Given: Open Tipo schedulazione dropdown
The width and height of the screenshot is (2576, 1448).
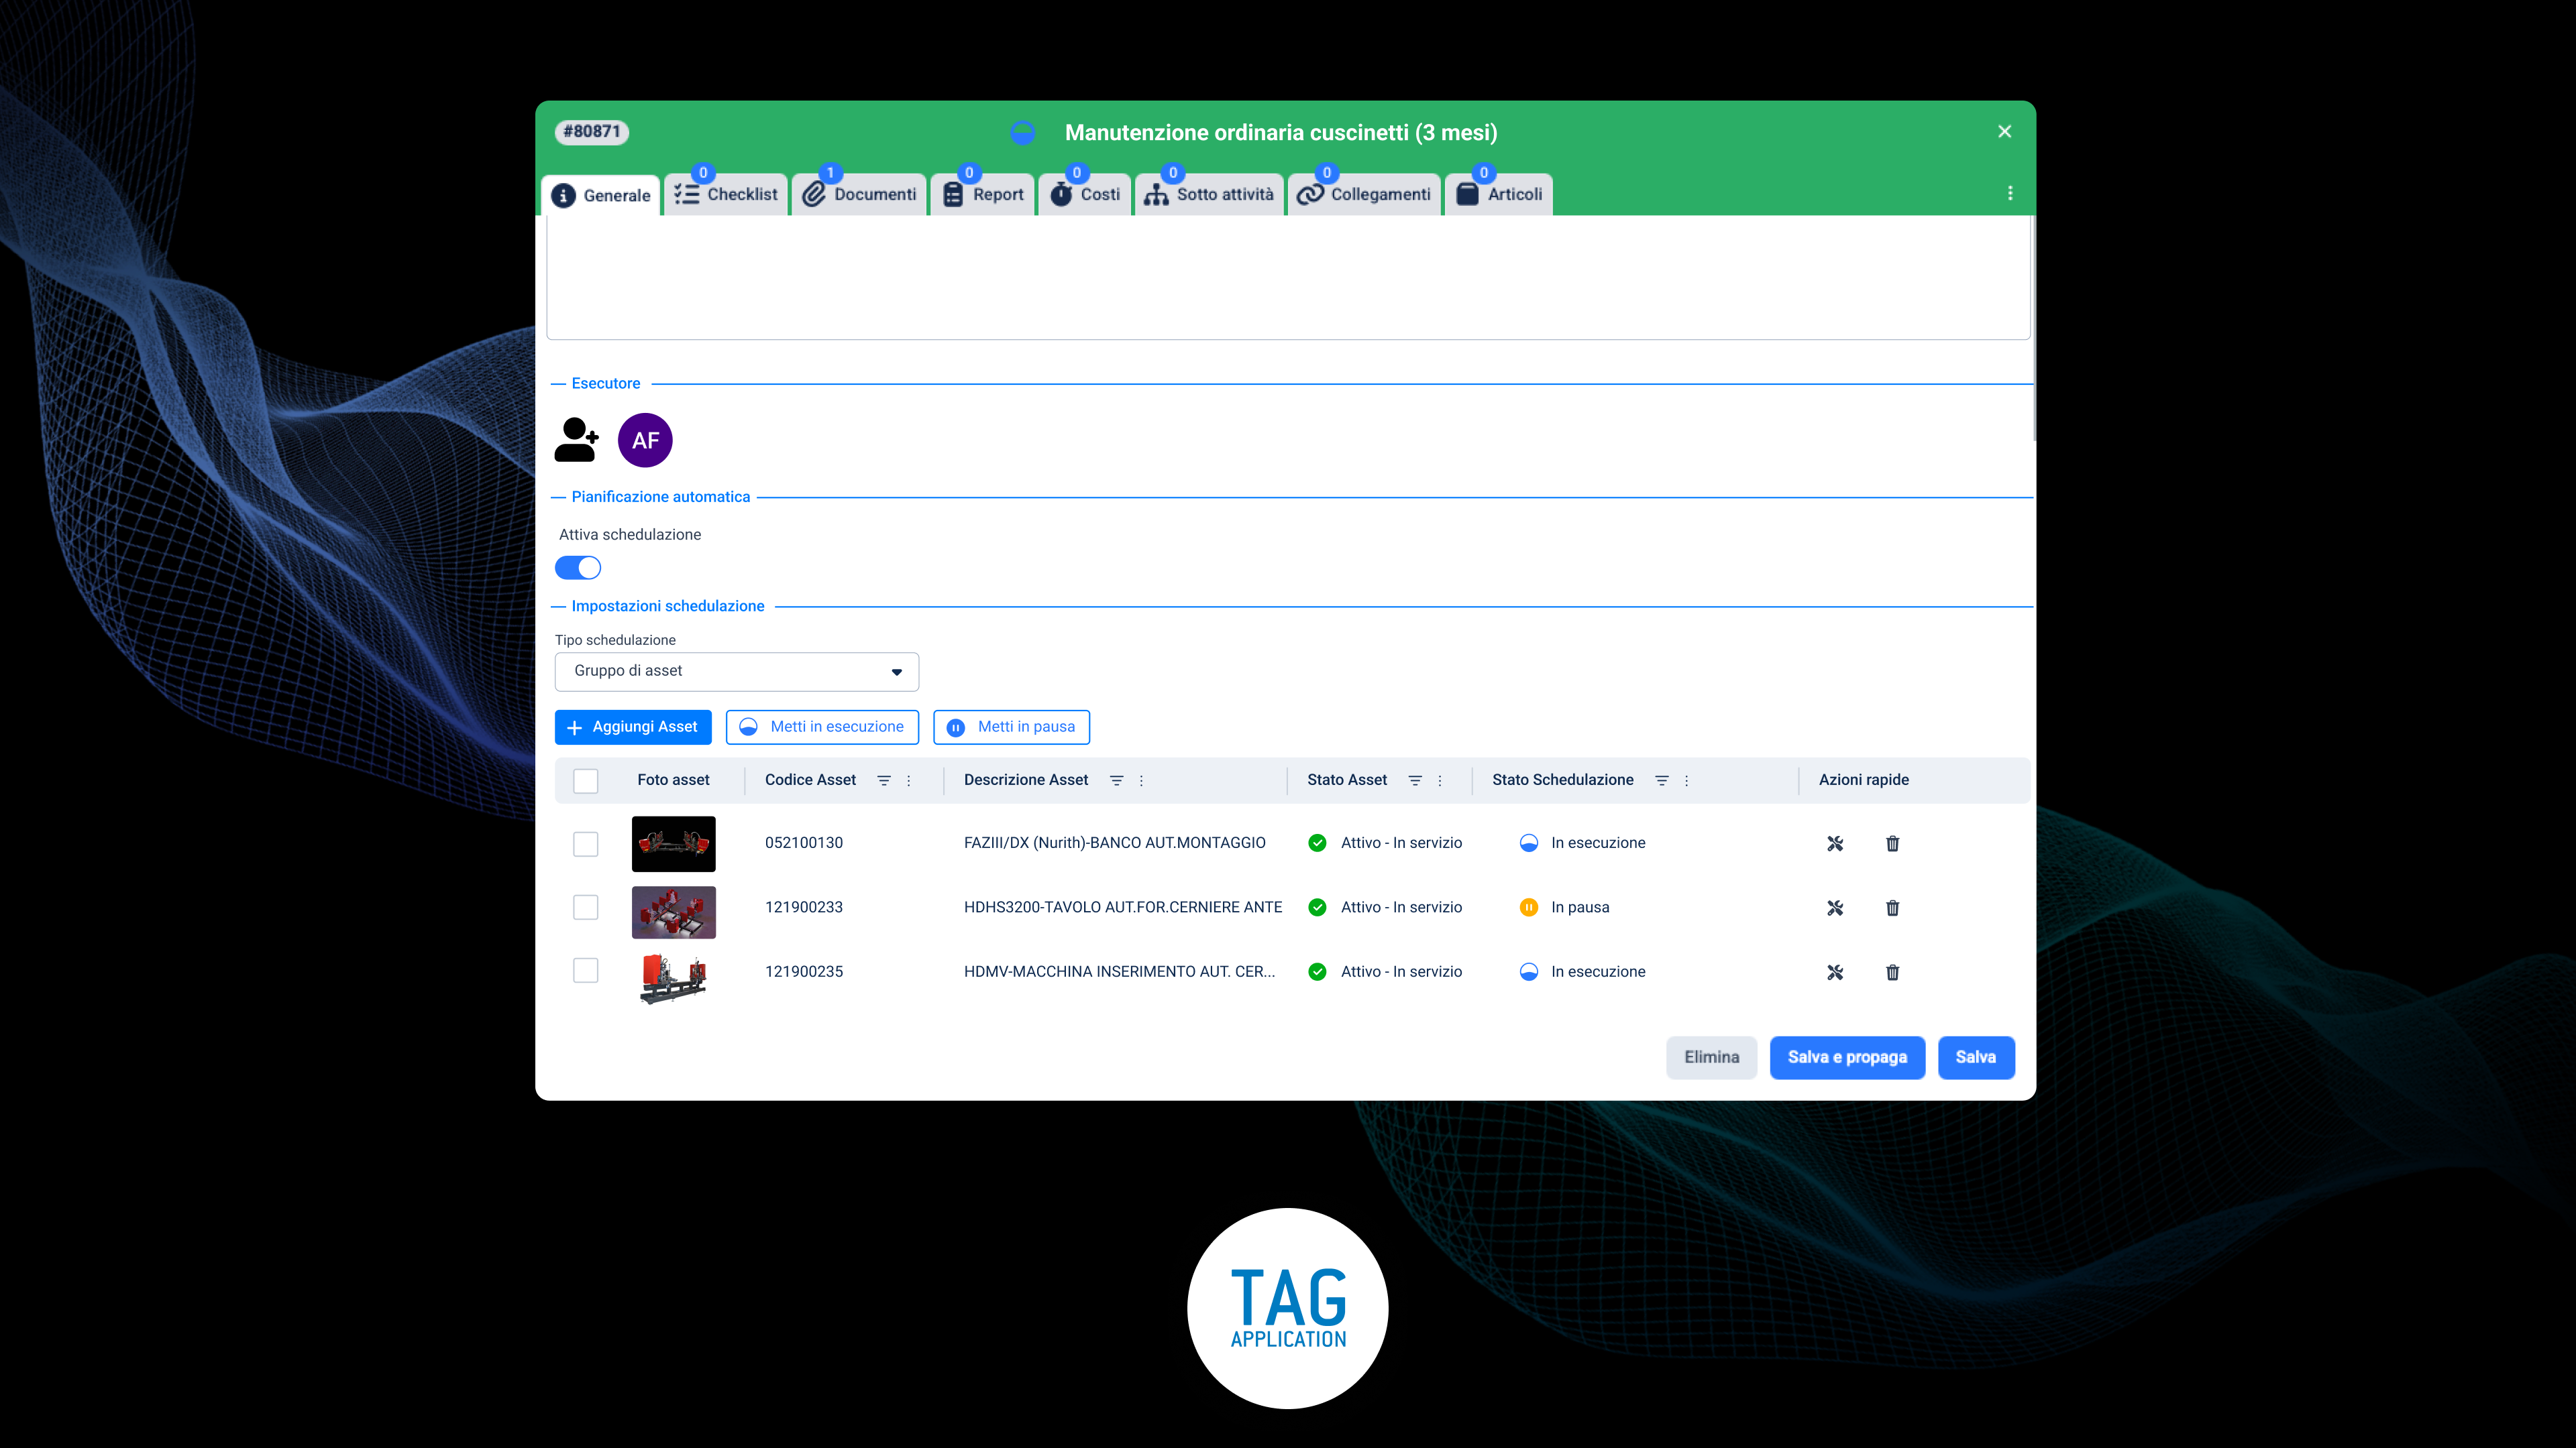Looking at the screenshot, I should pos(736,672).
